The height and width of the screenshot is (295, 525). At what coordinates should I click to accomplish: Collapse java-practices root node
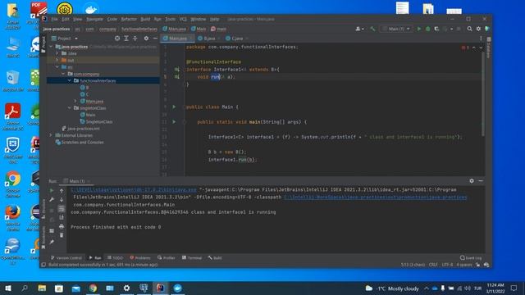51,47
